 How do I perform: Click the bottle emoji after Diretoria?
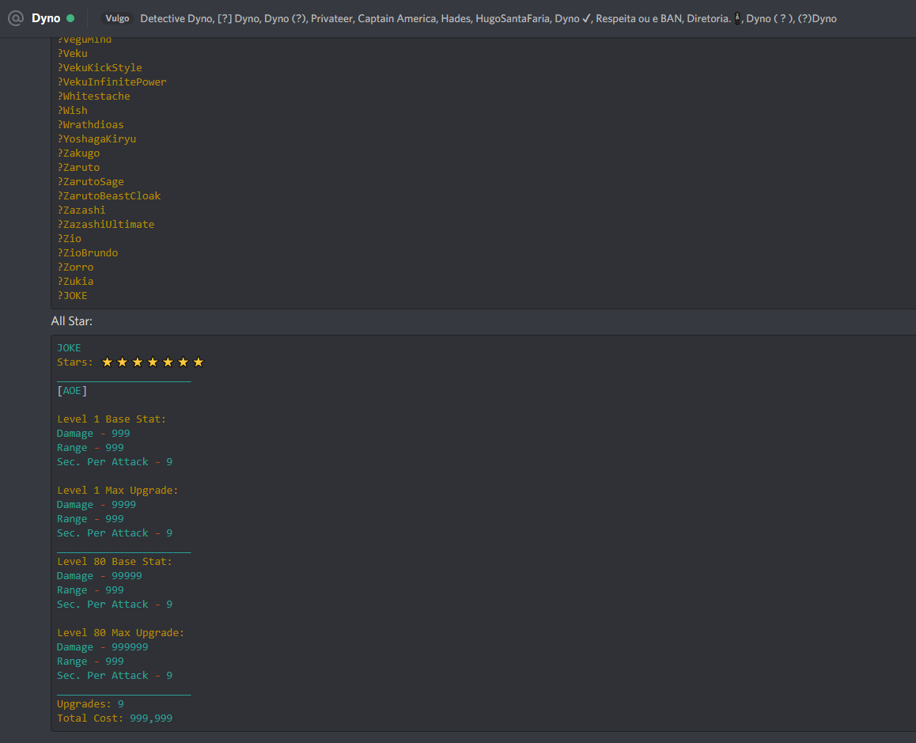(737, 18)
